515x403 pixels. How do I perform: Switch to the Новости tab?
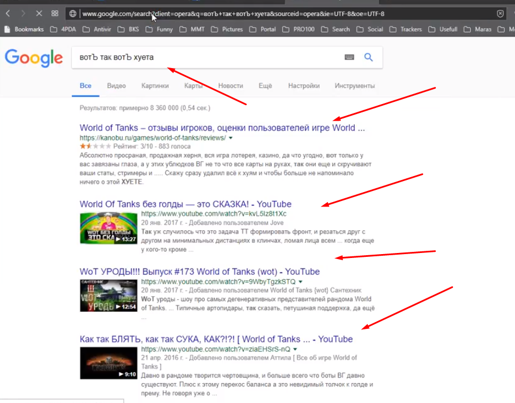pyautogui.click(x=231, y=86)
